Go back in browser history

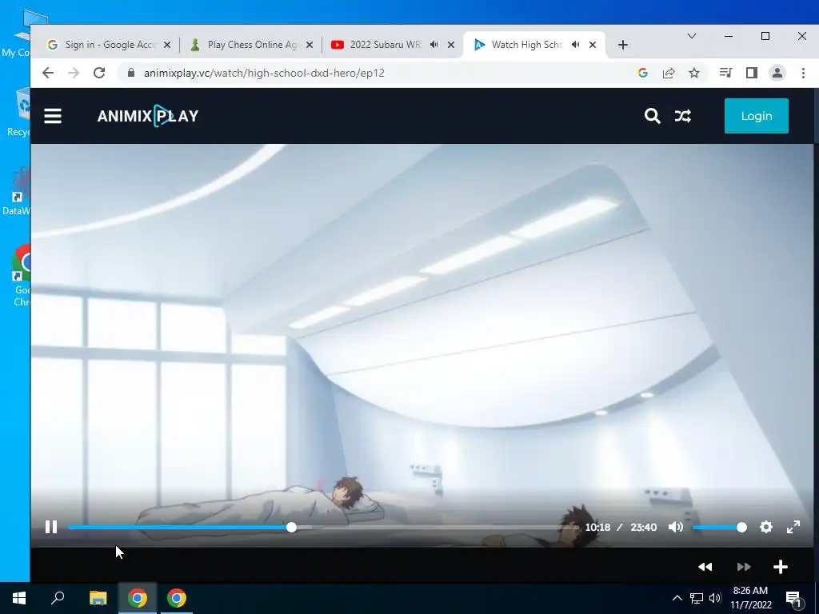[x=48, y=73]
